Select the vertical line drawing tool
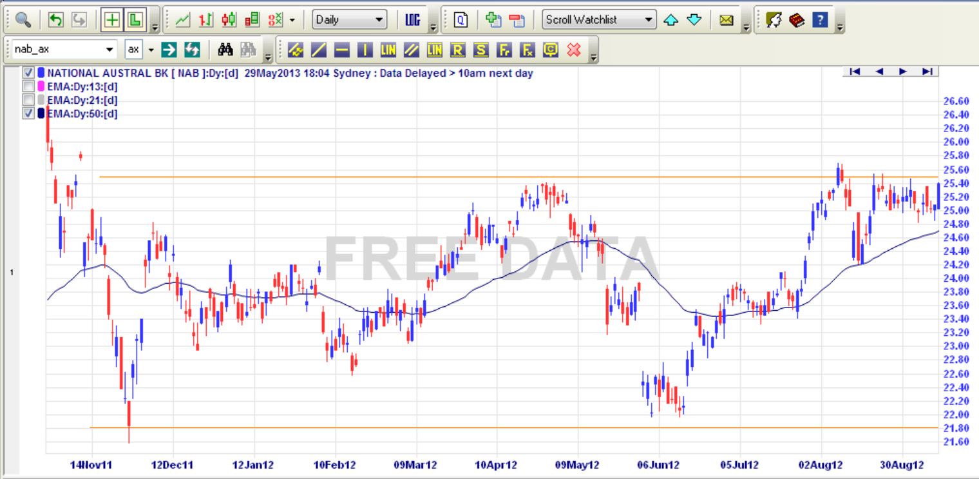979x479 pixels. pyautogui.click(x=365, y=49)
